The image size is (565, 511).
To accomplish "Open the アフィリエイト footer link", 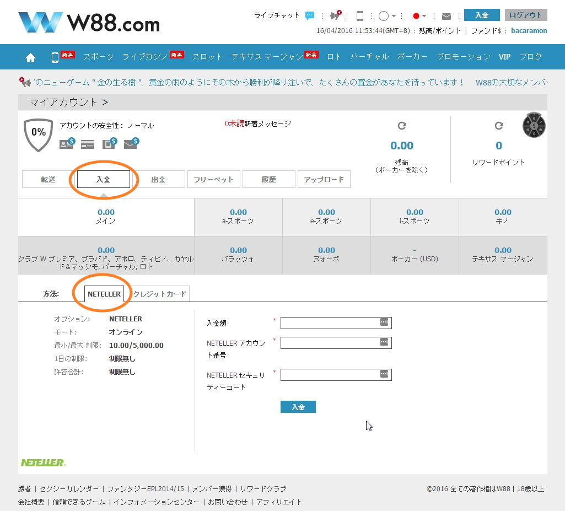I will click(279, 502).
